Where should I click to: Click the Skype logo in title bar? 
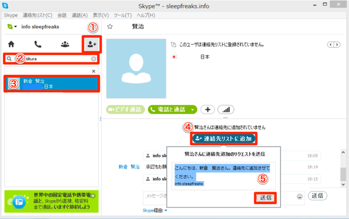point(5,5)
